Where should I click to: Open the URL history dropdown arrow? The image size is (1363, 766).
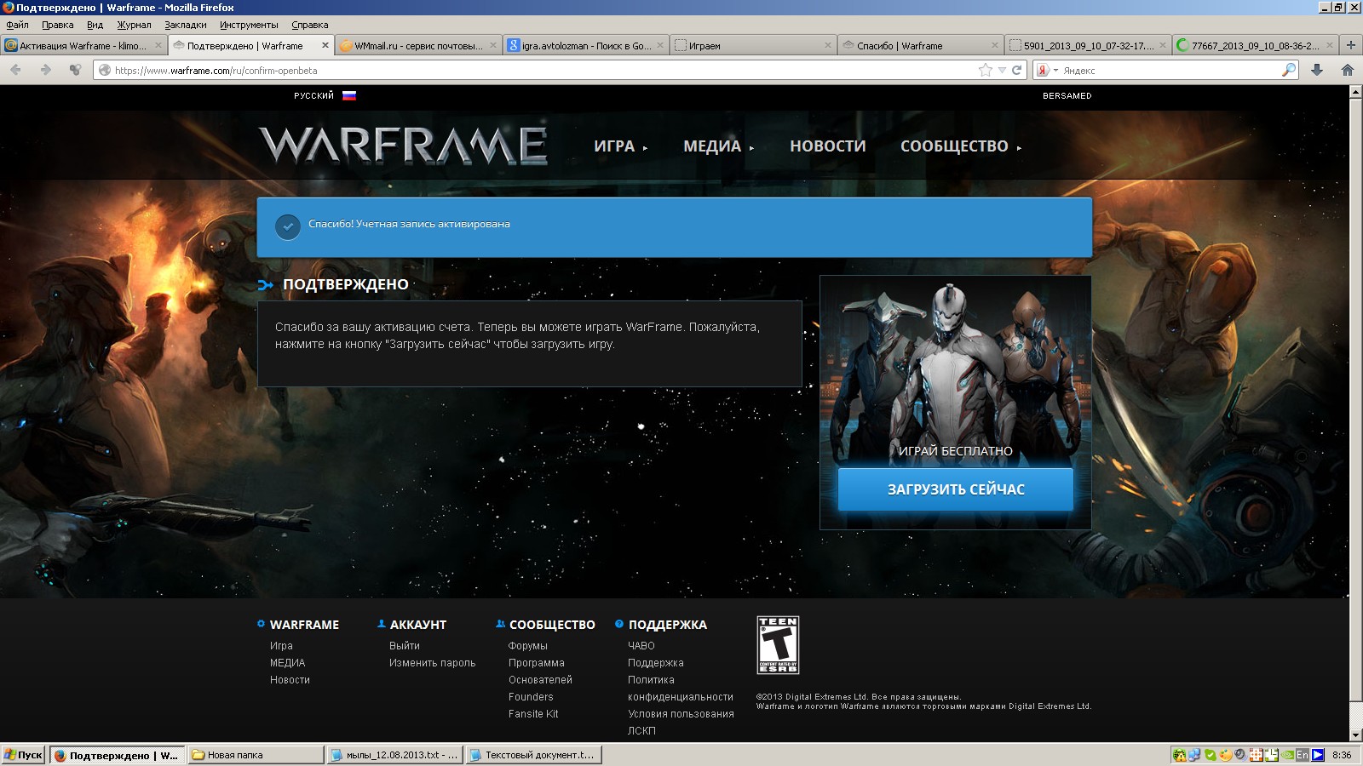[1002, 70]
